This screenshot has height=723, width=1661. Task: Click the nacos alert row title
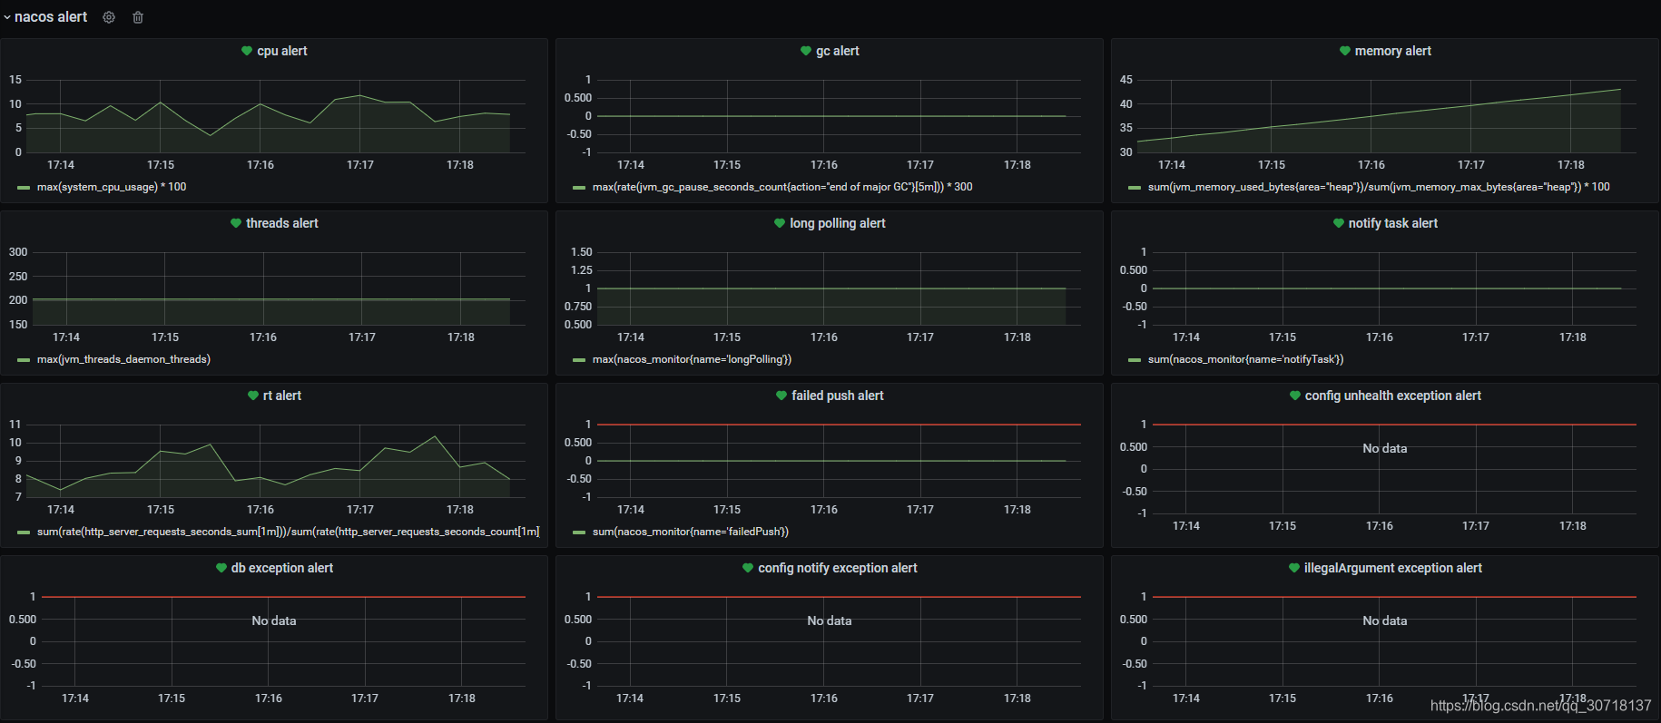tap(51, 17)
